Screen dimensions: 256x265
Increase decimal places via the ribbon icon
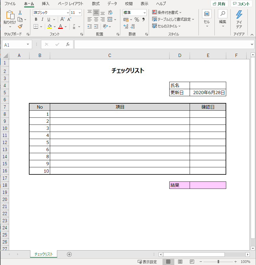[125, 26]
